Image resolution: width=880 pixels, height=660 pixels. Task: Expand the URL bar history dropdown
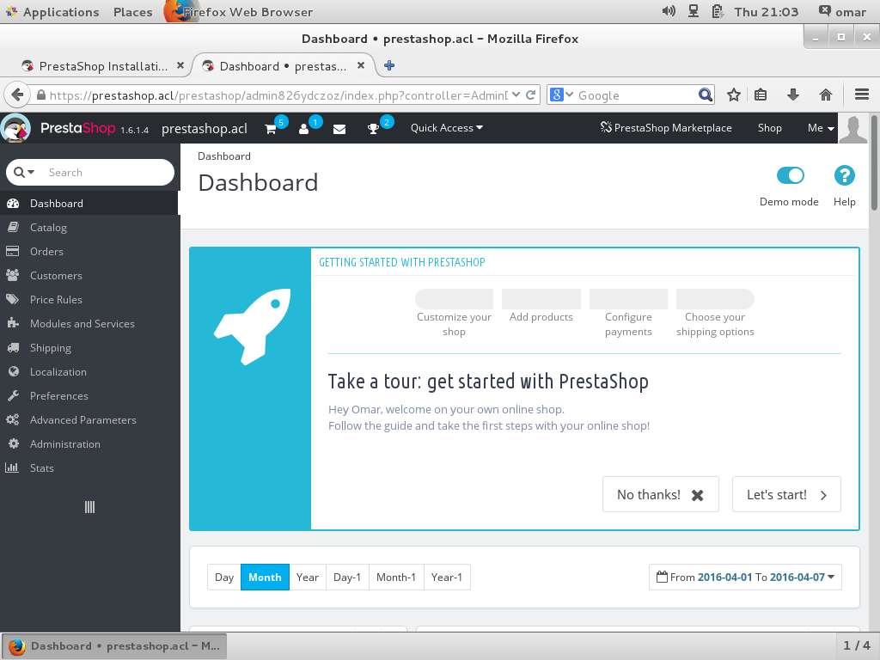pos(516,95)
